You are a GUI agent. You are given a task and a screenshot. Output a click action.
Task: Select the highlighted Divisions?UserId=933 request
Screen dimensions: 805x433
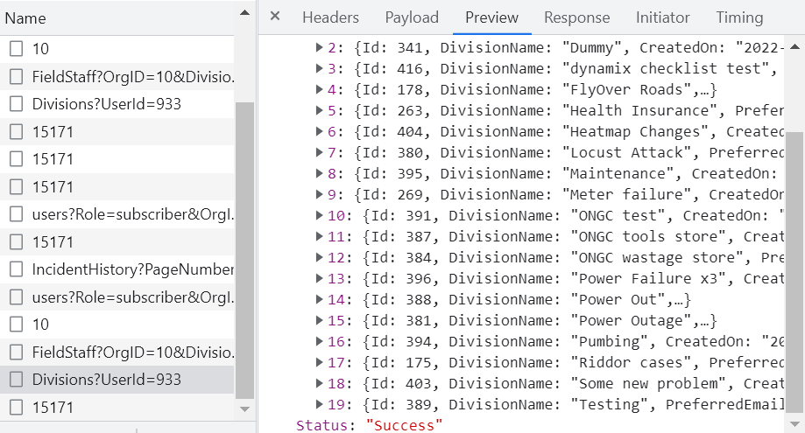coord(106,380)
